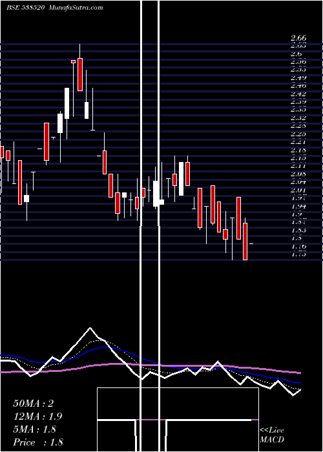This screenshot has width=323, height=452.
Task: Click the <<Live MACD label
Action: point(272,435)
